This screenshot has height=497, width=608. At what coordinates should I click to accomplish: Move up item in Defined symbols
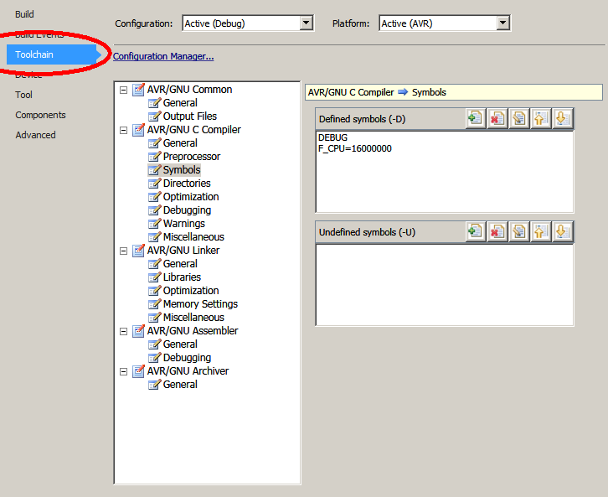click(x=540, y=118)
